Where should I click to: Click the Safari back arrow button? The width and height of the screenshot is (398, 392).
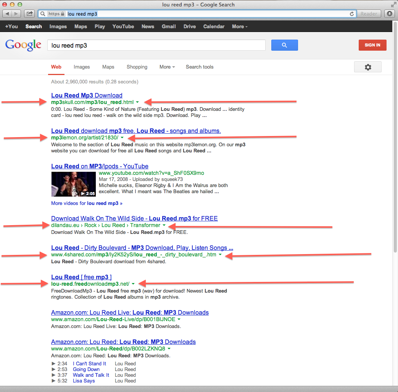7,14
